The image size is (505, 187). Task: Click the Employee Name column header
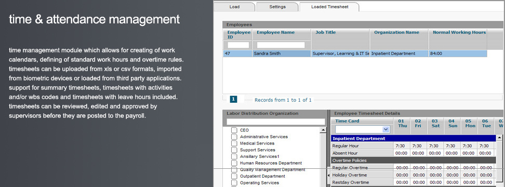coord(276,32)
